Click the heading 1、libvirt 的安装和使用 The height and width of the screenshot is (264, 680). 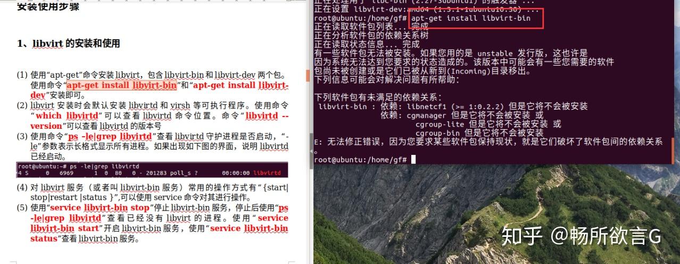point(69,44)
